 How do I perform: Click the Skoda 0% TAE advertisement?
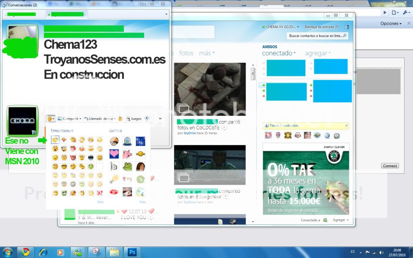click(x=306, y=179)
